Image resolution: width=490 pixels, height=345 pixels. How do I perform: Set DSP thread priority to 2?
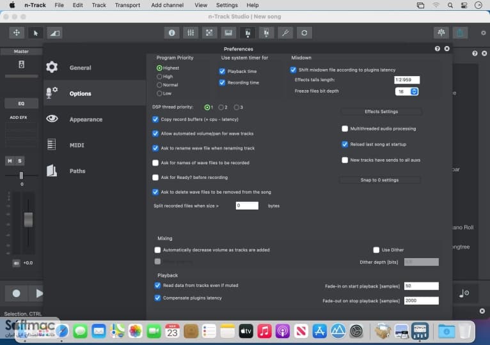pos(221,107)
